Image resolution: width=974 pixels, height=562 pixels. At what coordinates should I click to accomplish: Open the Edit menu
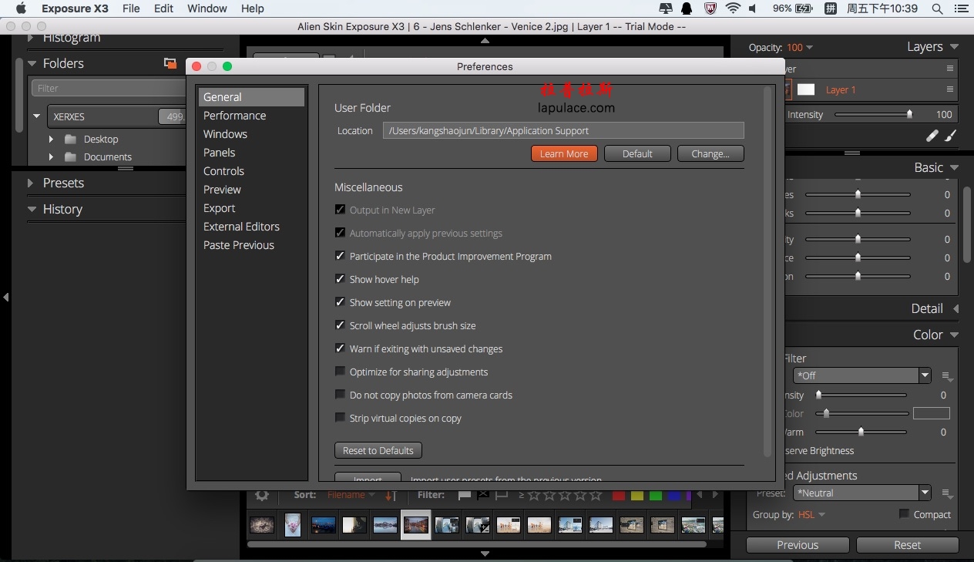click(x=163, y=8)
